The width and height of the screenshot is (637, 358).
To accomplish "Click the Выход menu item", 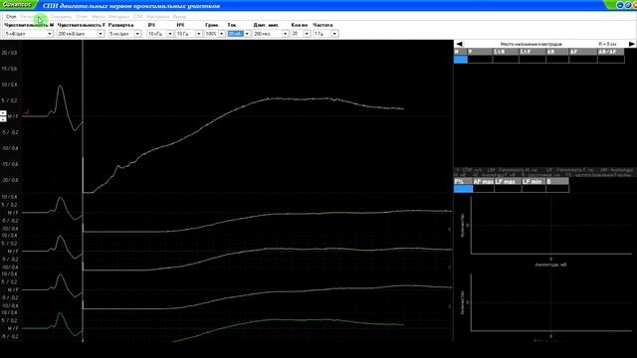I will [x=179, y=17].
